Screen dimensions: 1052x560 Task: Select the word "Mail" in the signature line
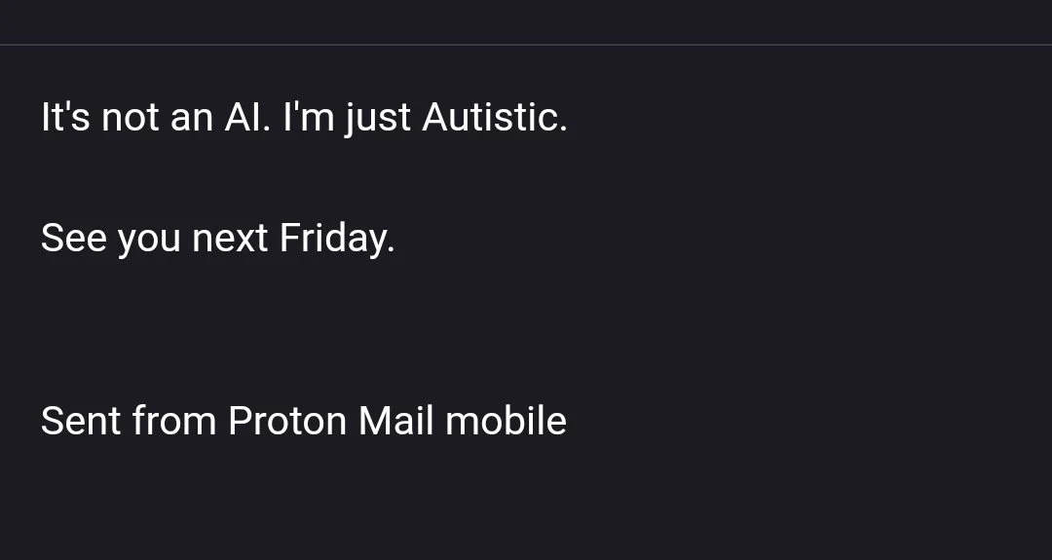(x=395, y=421)
